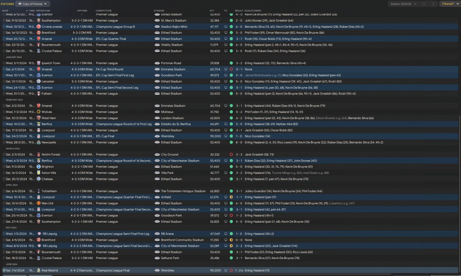Sort by the Goalscorers column header
This screenshot has height=276, width=461.
coord(253,11)
